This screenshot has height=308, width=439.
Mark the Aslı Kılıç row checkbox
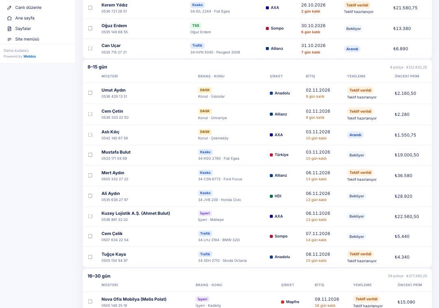click(x=90, y=135)
